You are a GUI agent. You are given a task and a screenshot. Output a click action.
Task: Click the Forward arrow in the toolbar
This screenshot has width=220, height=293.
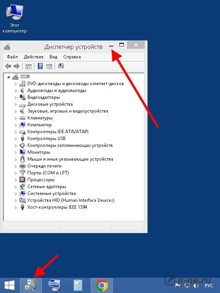point(17,66)
